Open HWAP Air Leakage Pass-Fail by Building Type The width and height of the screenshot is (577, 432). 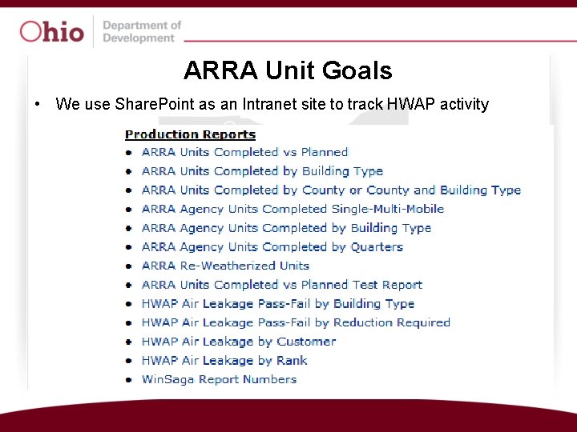tap(278, 304)
